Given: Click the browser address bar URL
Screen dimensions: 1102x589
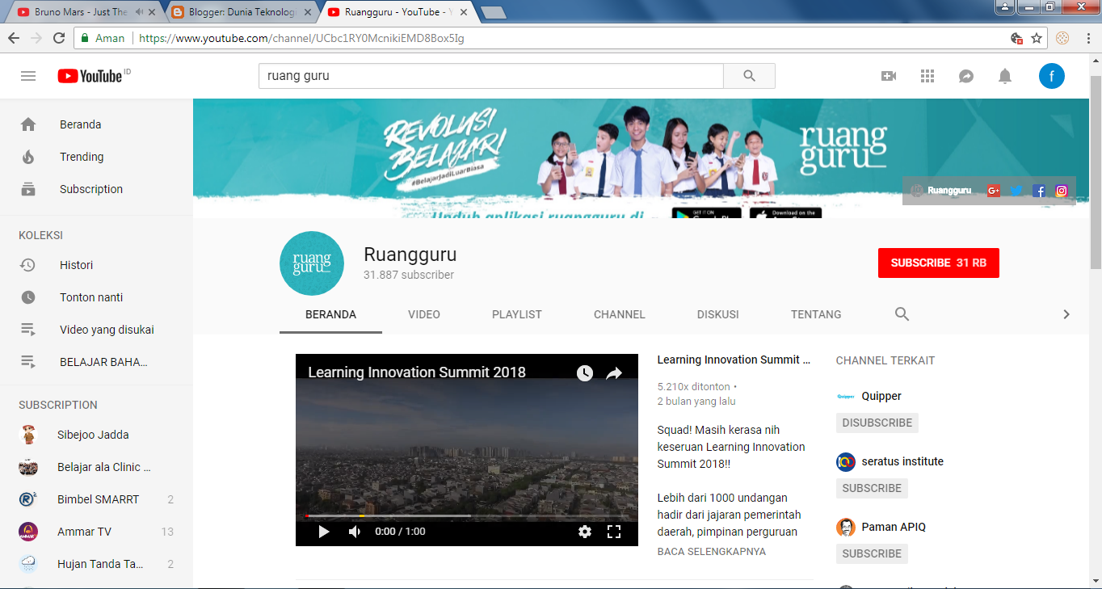Looking at the screenshot, I should [x=301, y=38].
